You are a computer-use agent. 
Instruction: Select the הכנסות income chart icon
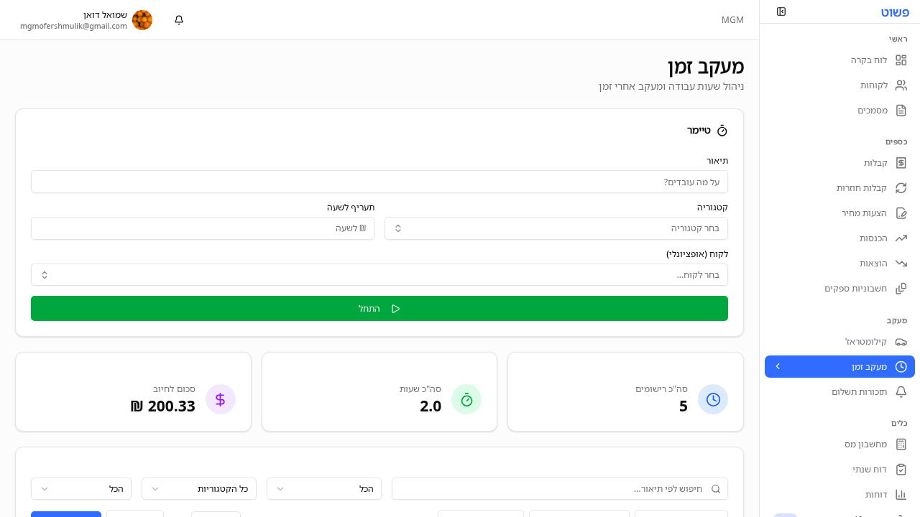(901, 238)
